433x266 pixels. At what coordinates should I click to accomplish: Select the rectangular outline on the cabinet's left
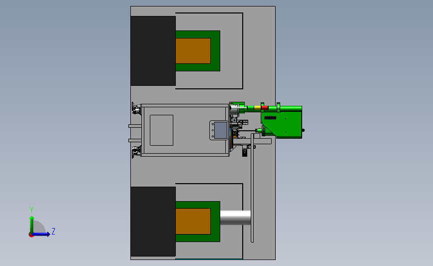pos(161,130)
